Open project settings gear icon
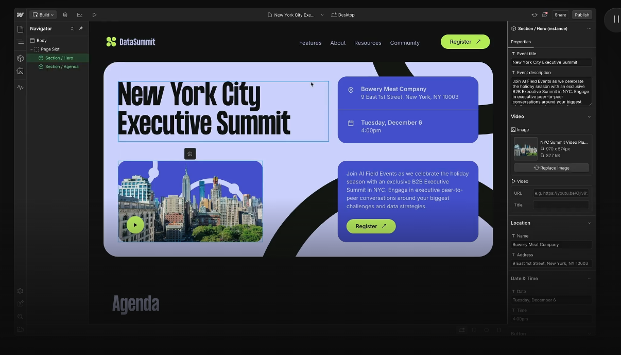 20,291
